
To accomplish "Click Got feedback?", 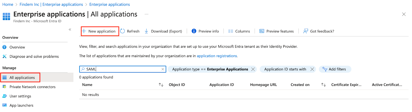I will [x=319, y=31].
